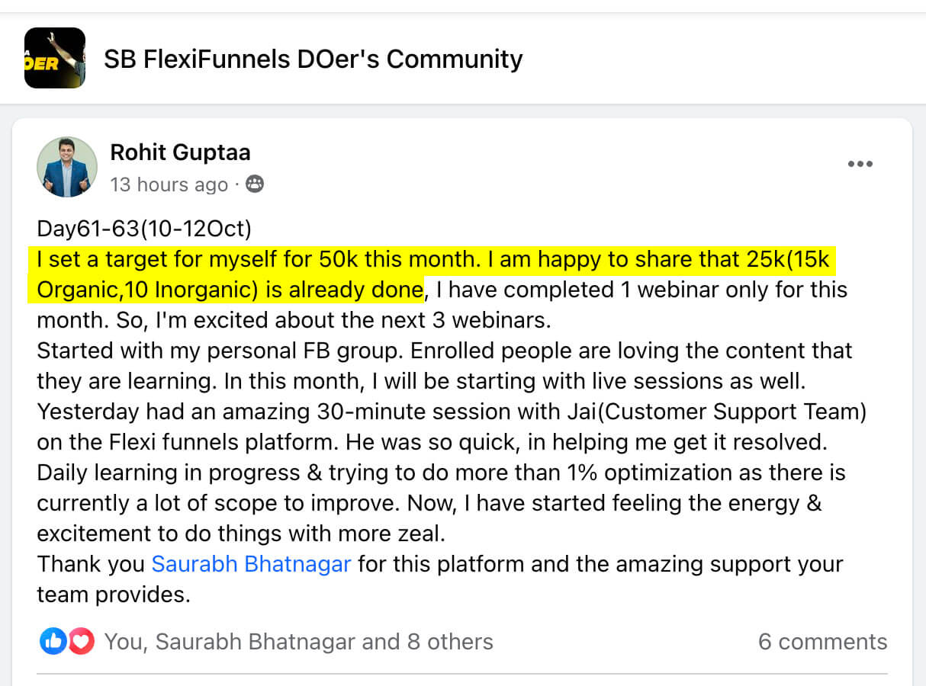Viewport: 926px width, 686px height.
Task: Click the Day61-63(10-12Oct) heading line
Action: pyautogui.click(x=143, y=229)
